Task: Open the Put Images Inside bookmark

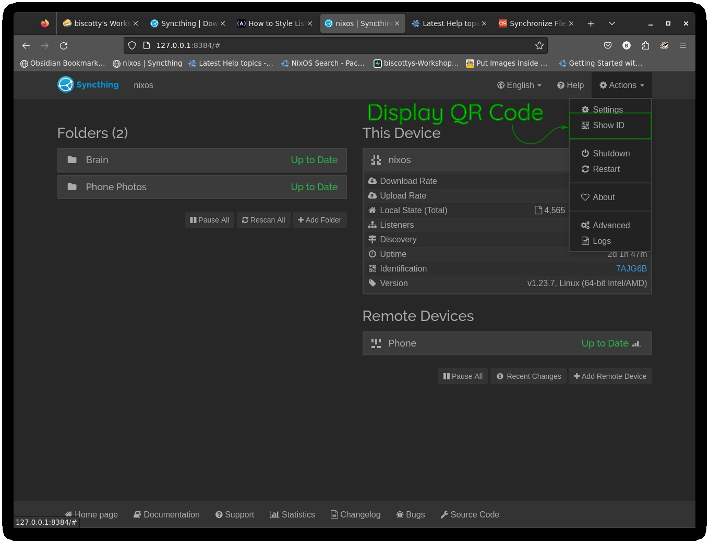Action: [x=507, y=63]
